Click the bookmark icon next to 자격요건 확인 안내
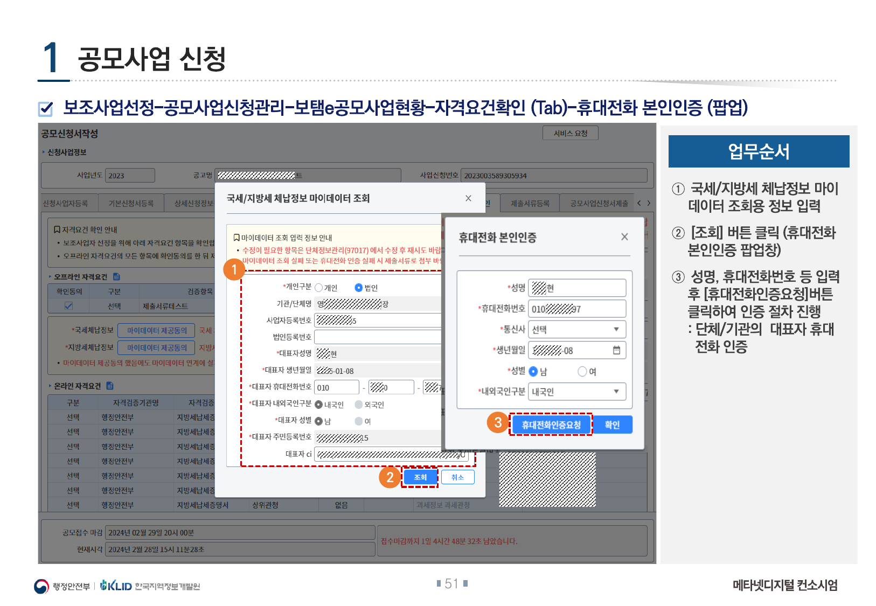876x606 pixels. tap(57, 229)
